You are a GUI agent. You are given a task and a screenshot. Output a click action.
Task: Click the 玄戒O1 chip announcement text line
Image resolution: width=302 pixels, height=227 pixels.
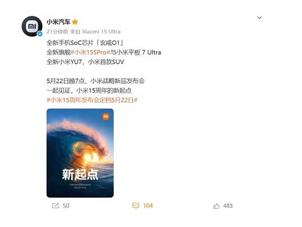click(x=85, y=43)
